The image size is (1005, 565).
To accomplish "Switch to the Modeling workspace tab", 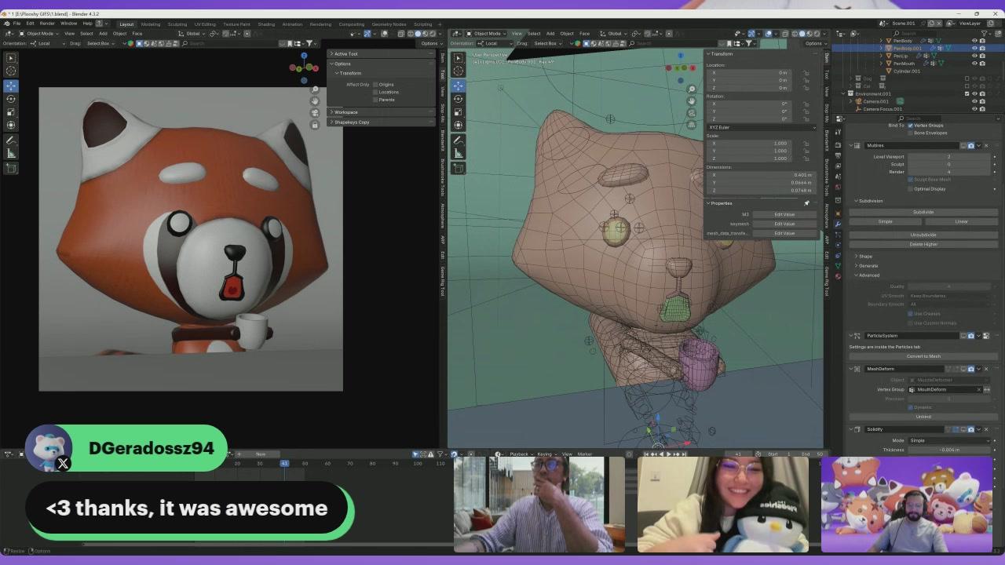I will (152, 24).
